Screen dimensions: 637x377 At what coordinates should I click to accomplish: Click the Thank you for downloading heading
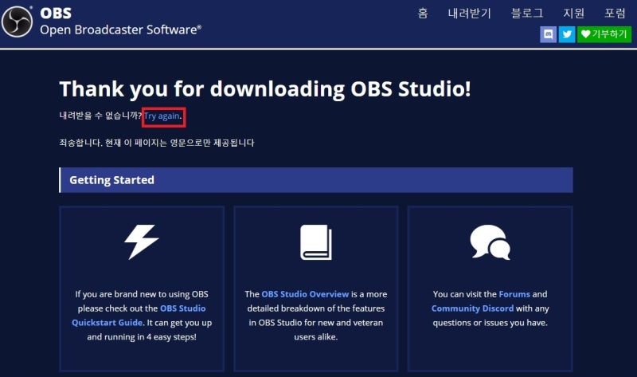[265, 89]
